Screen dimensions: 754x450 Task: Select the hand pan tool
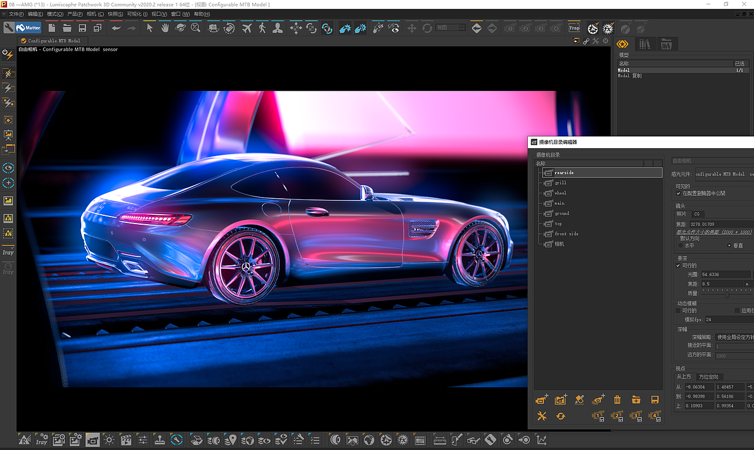pos(165,28)
